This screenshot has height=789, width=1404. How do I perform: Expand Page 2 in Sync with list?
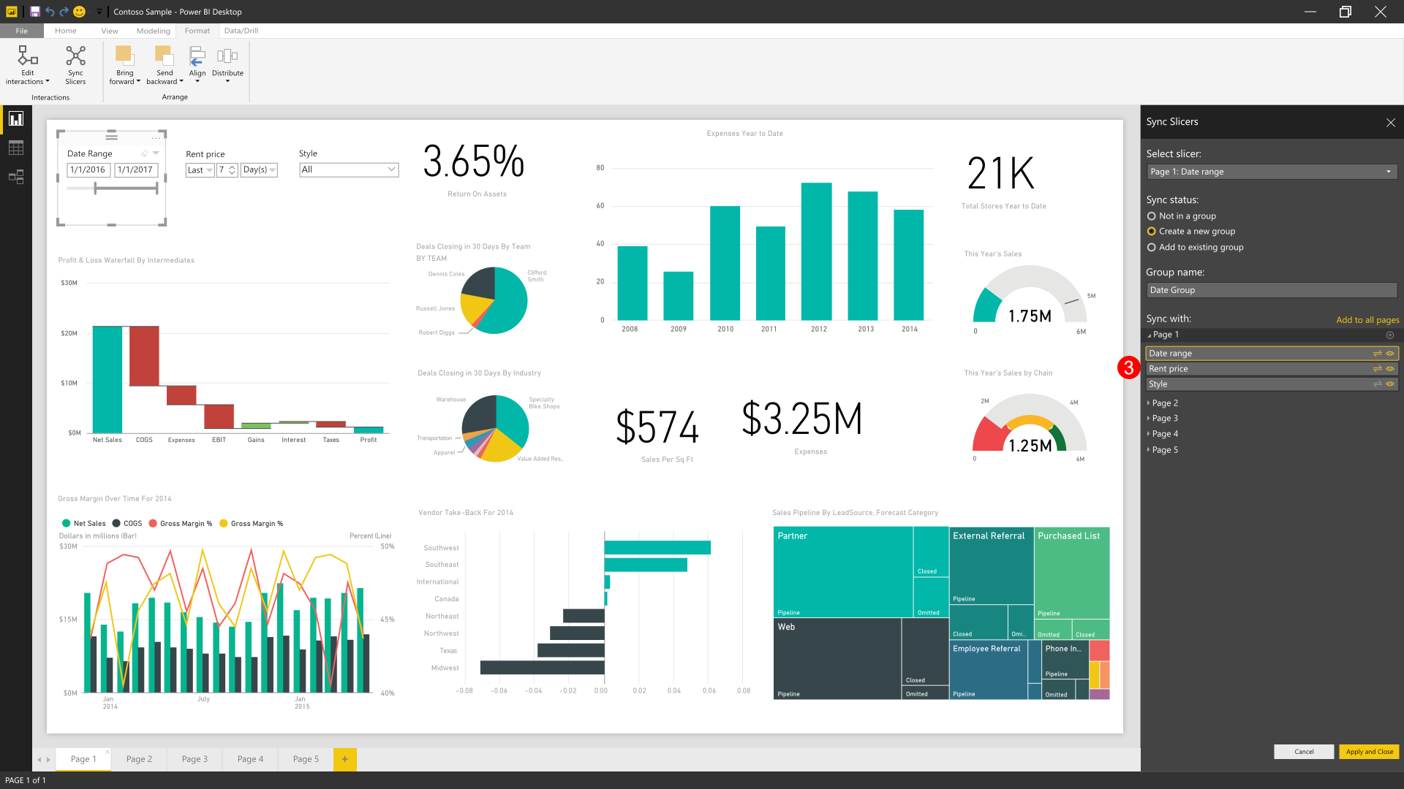1149,403
